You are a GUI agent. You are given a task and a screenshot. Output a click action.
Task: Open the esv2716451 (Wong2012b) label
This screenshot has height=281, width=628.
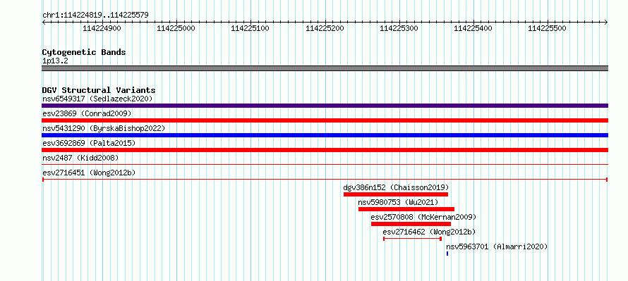coord(89,173)
